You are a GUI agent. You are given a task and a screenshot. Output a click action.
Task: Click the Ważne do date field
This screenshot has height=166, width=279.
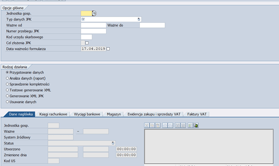[x=152, y=25]
